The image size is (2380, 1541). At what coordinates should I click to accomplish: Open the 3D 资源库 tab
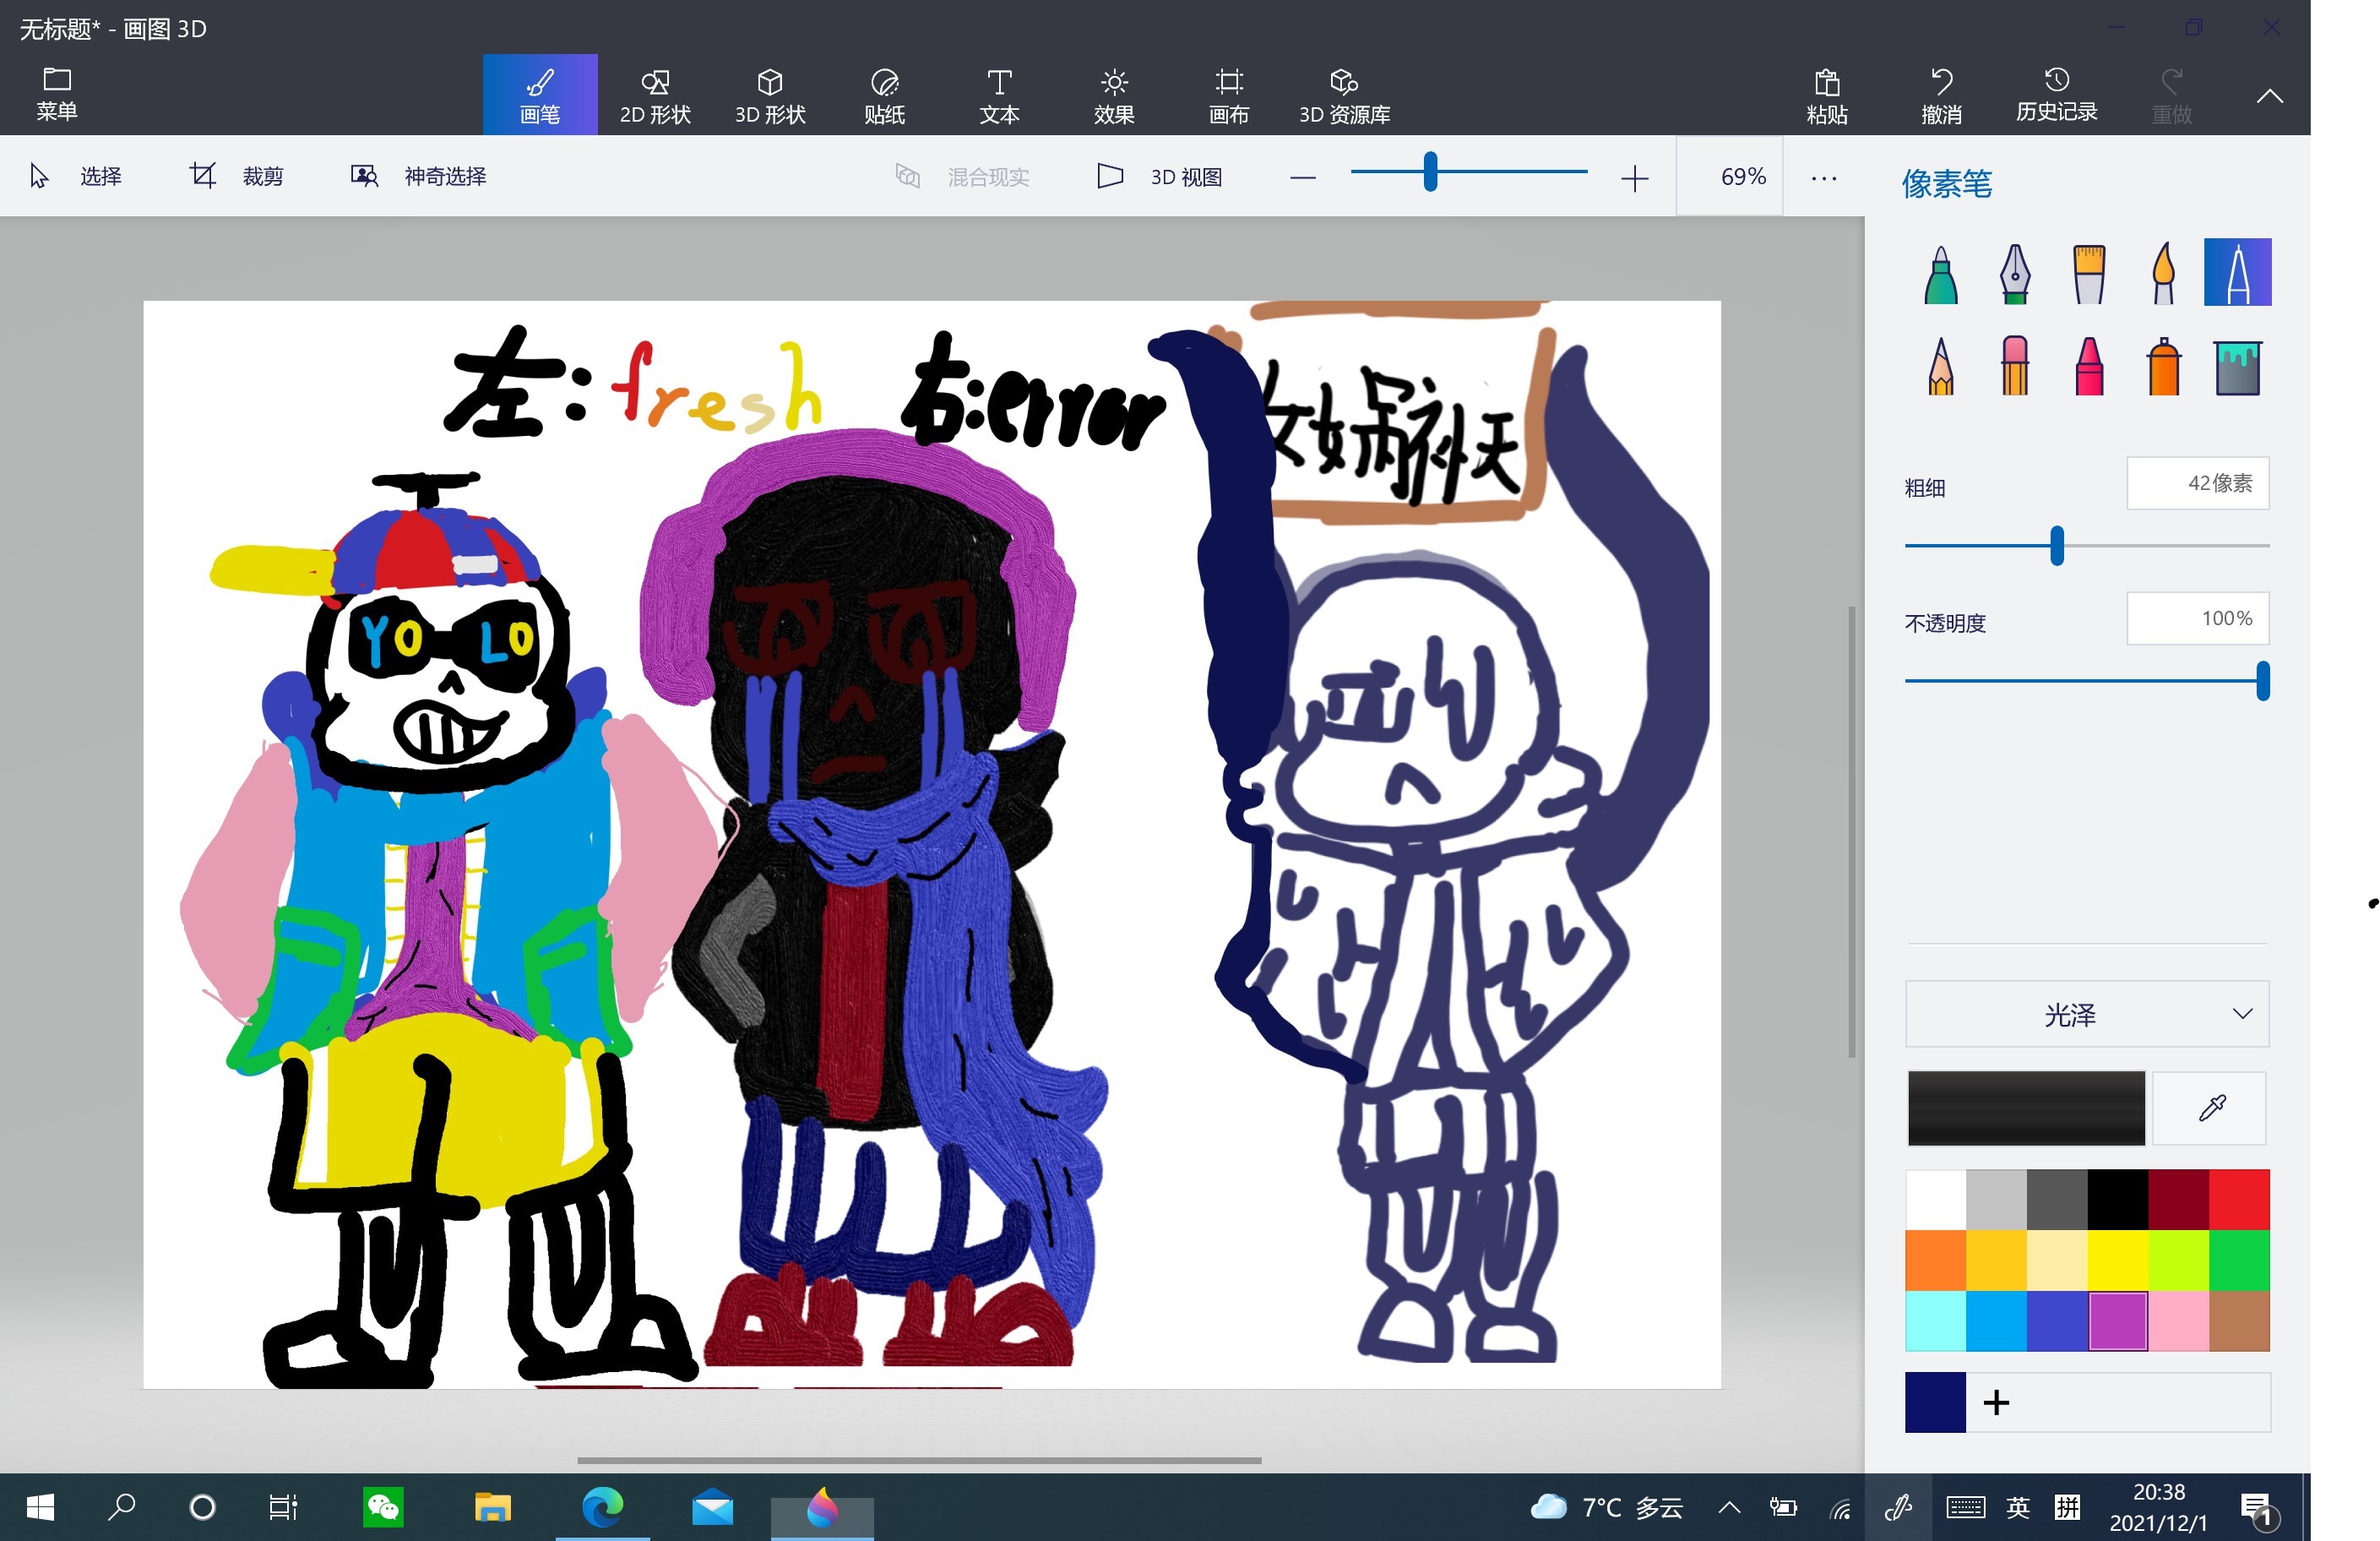point(1344,95)
